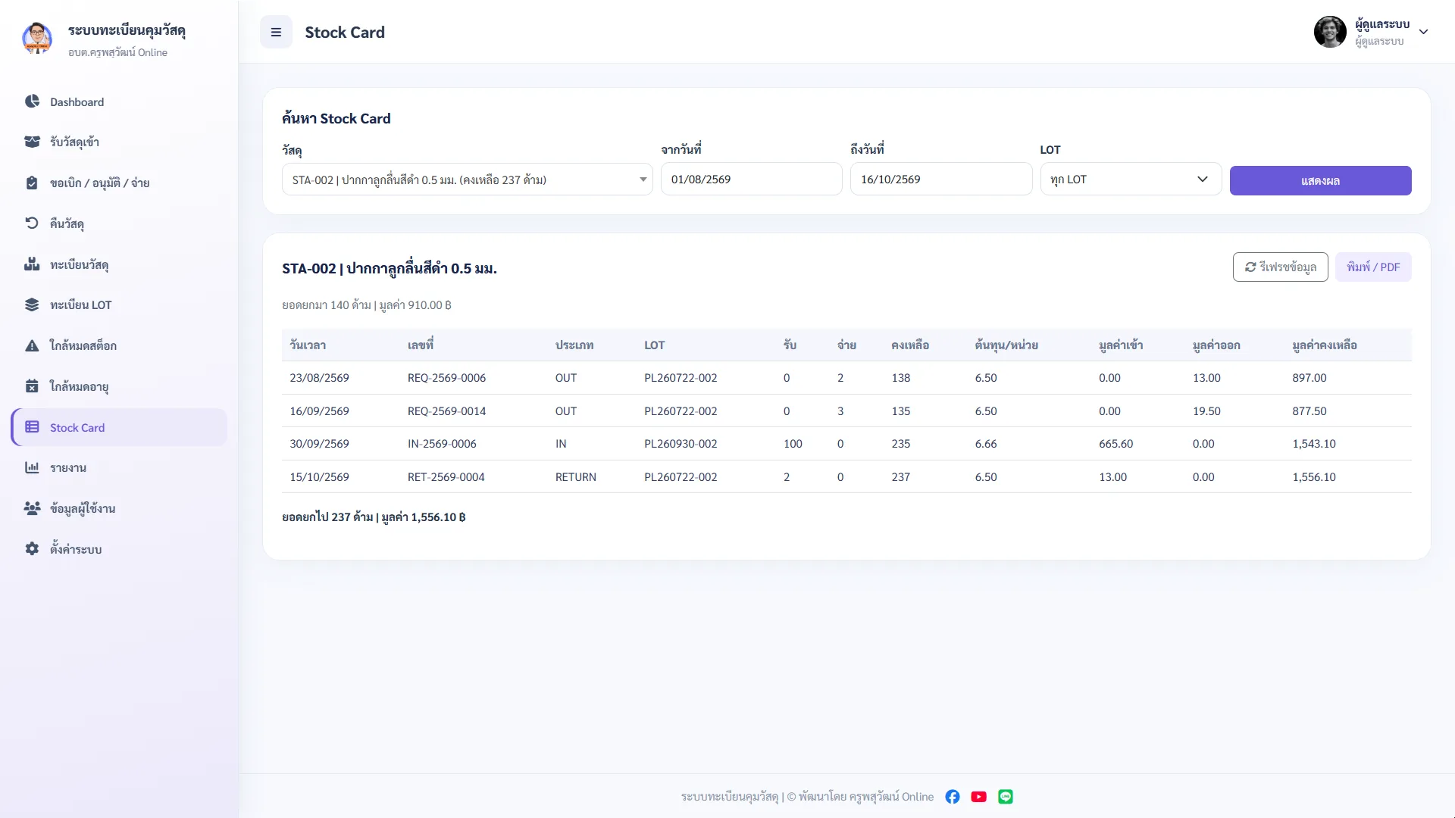Click the รีเฟรชข้อมูล button
This screenshot has width=1455, height=818.
pos(1280,267)
